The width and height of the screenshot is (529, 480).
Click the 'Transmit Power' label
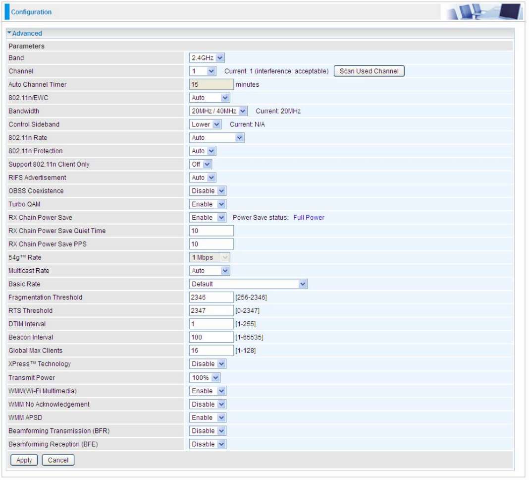point(32,378)
